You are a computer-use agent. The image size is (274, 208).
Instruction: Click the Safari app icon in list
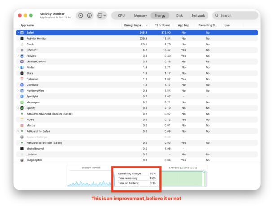(22, 33)
